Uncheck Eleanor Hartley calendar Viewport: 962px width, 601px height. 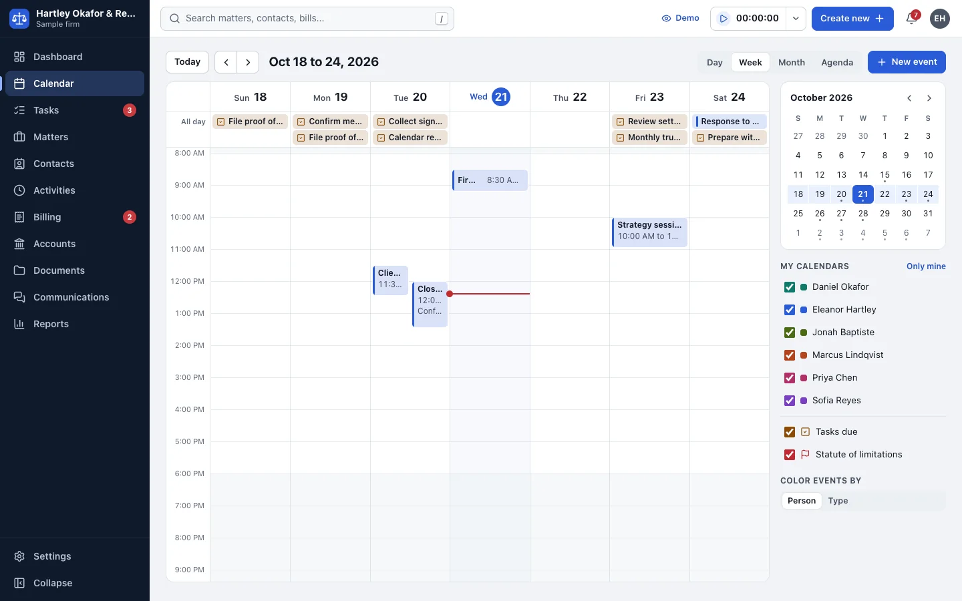[x=790, y=310]
